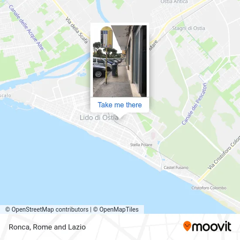Open the OpenStreetMap contributors attribution link

[47, 209]
